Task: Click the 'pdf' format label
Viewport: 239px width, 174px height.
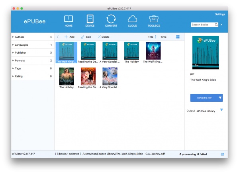Action: [192, 74]
